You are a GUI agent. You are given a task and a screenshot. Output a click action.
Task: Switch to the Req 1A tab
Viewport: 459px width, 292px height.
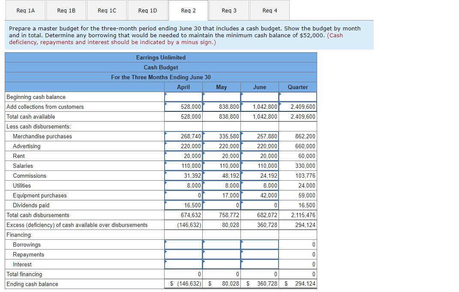[26, 10]
